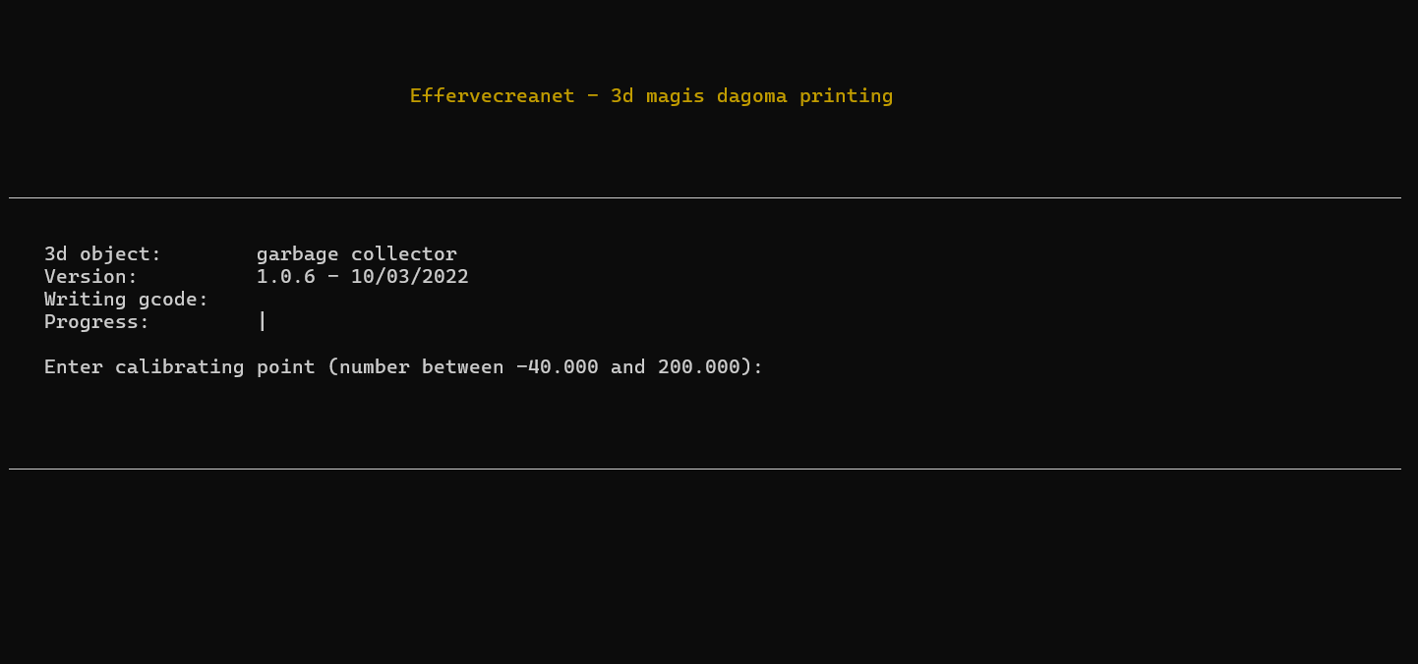Click the garbage collector object name
Image resolution: width=1418 pixels, height=664 pixels.
click(357, 254)
